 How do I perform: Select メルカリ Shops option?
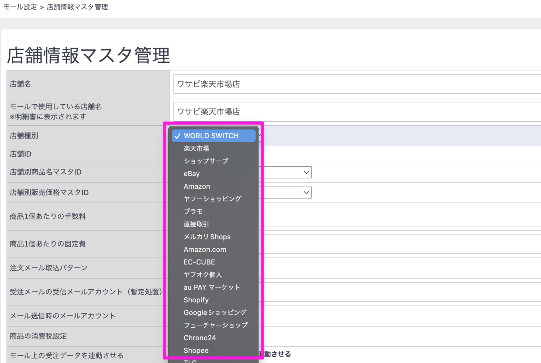click(214, 237)
